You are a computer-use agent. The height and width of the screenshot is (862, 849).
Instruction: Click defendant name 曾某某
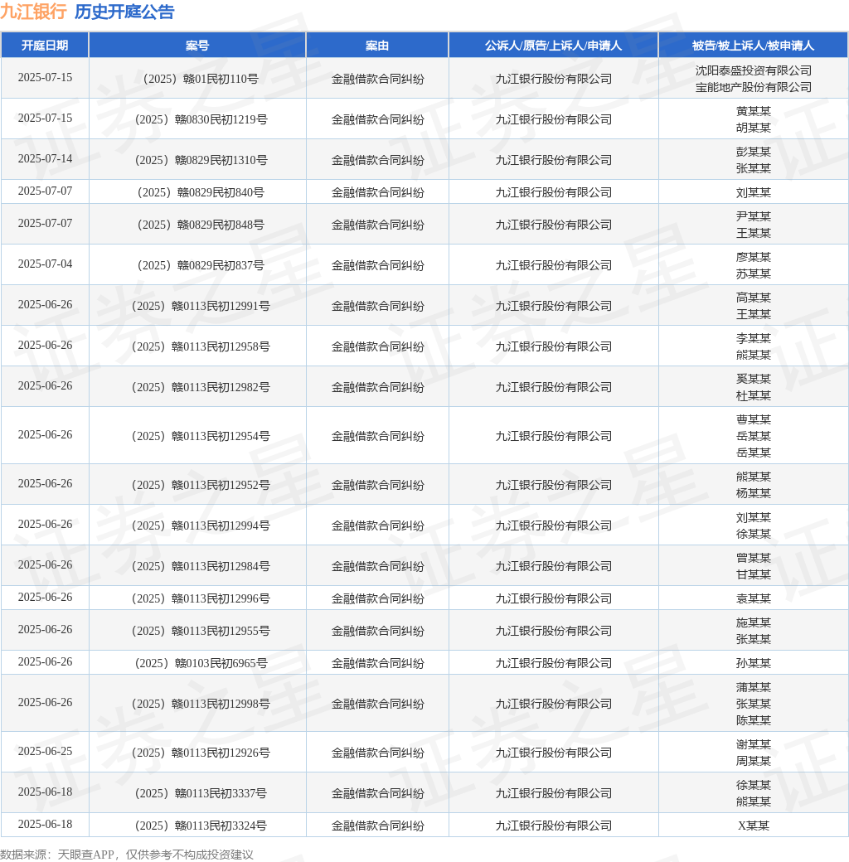point(754,559)
